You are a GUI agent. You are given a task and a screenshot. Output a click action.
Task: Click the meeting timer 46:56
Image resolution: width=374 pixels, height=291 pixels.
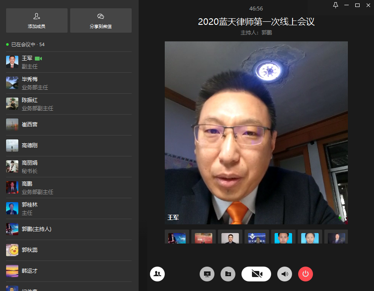(x=256, y=9)
